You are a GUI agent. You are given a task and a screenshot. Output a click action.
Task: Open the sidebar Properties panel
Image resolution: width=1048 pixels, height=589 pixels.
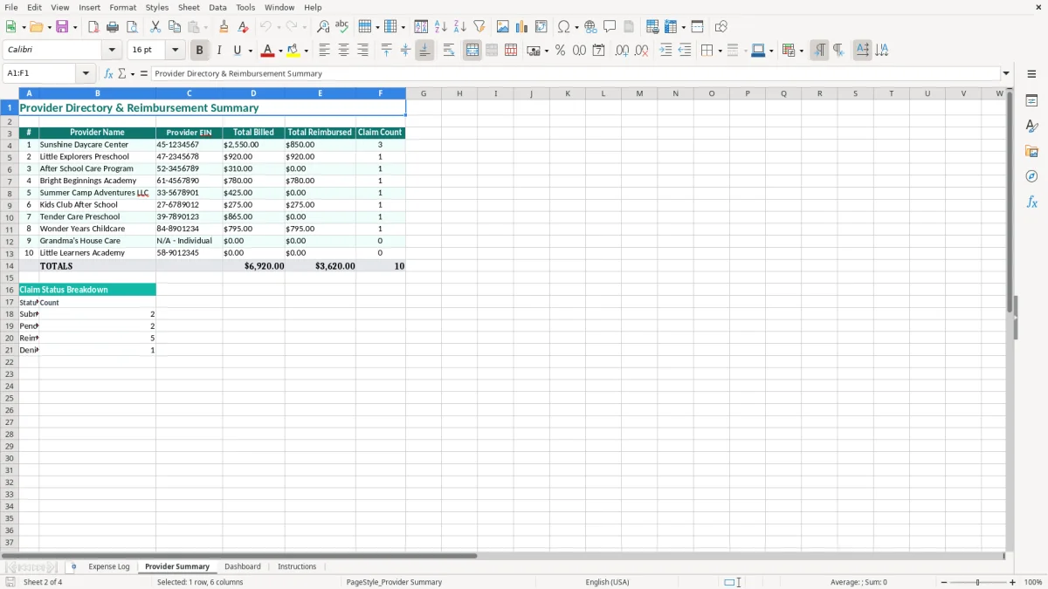(x=1031, y=101)
